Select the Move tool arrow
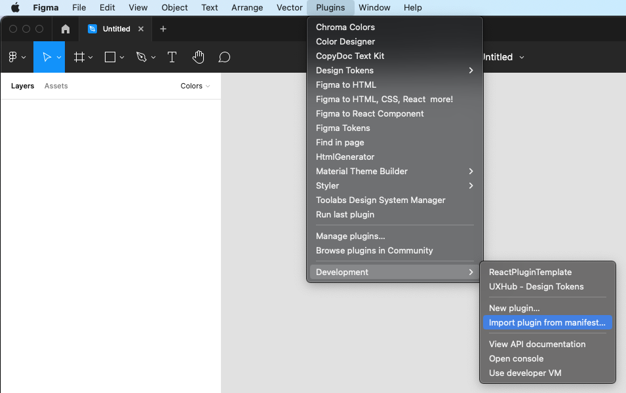 click(47, 57)
